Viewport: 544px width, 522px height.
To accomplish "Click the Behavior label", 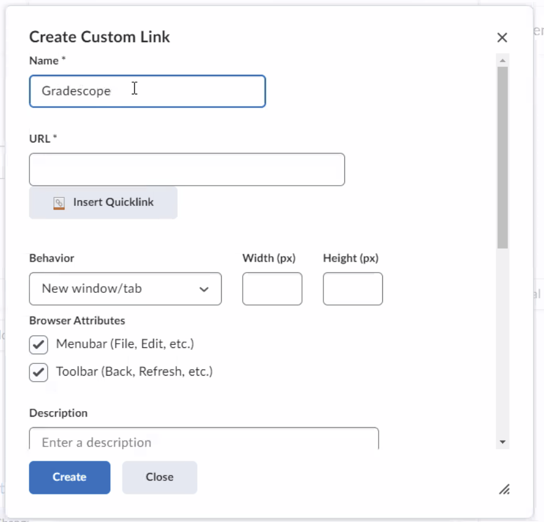I will pyautogui.click(x=51, y=258).
